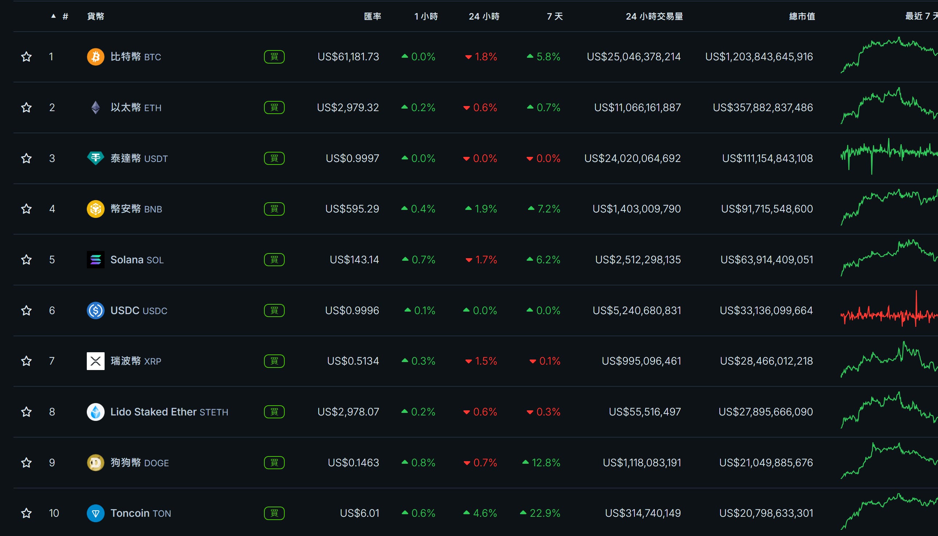Click the Bitcoin coin logo icon
Screen dimensions: 938x536
pyautogui.click(x=96, y=57)
